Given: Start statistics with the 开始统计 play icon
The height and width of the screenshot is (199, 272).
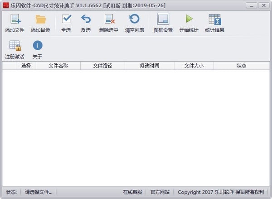Looking at the screenshot, I should (189, 19).
